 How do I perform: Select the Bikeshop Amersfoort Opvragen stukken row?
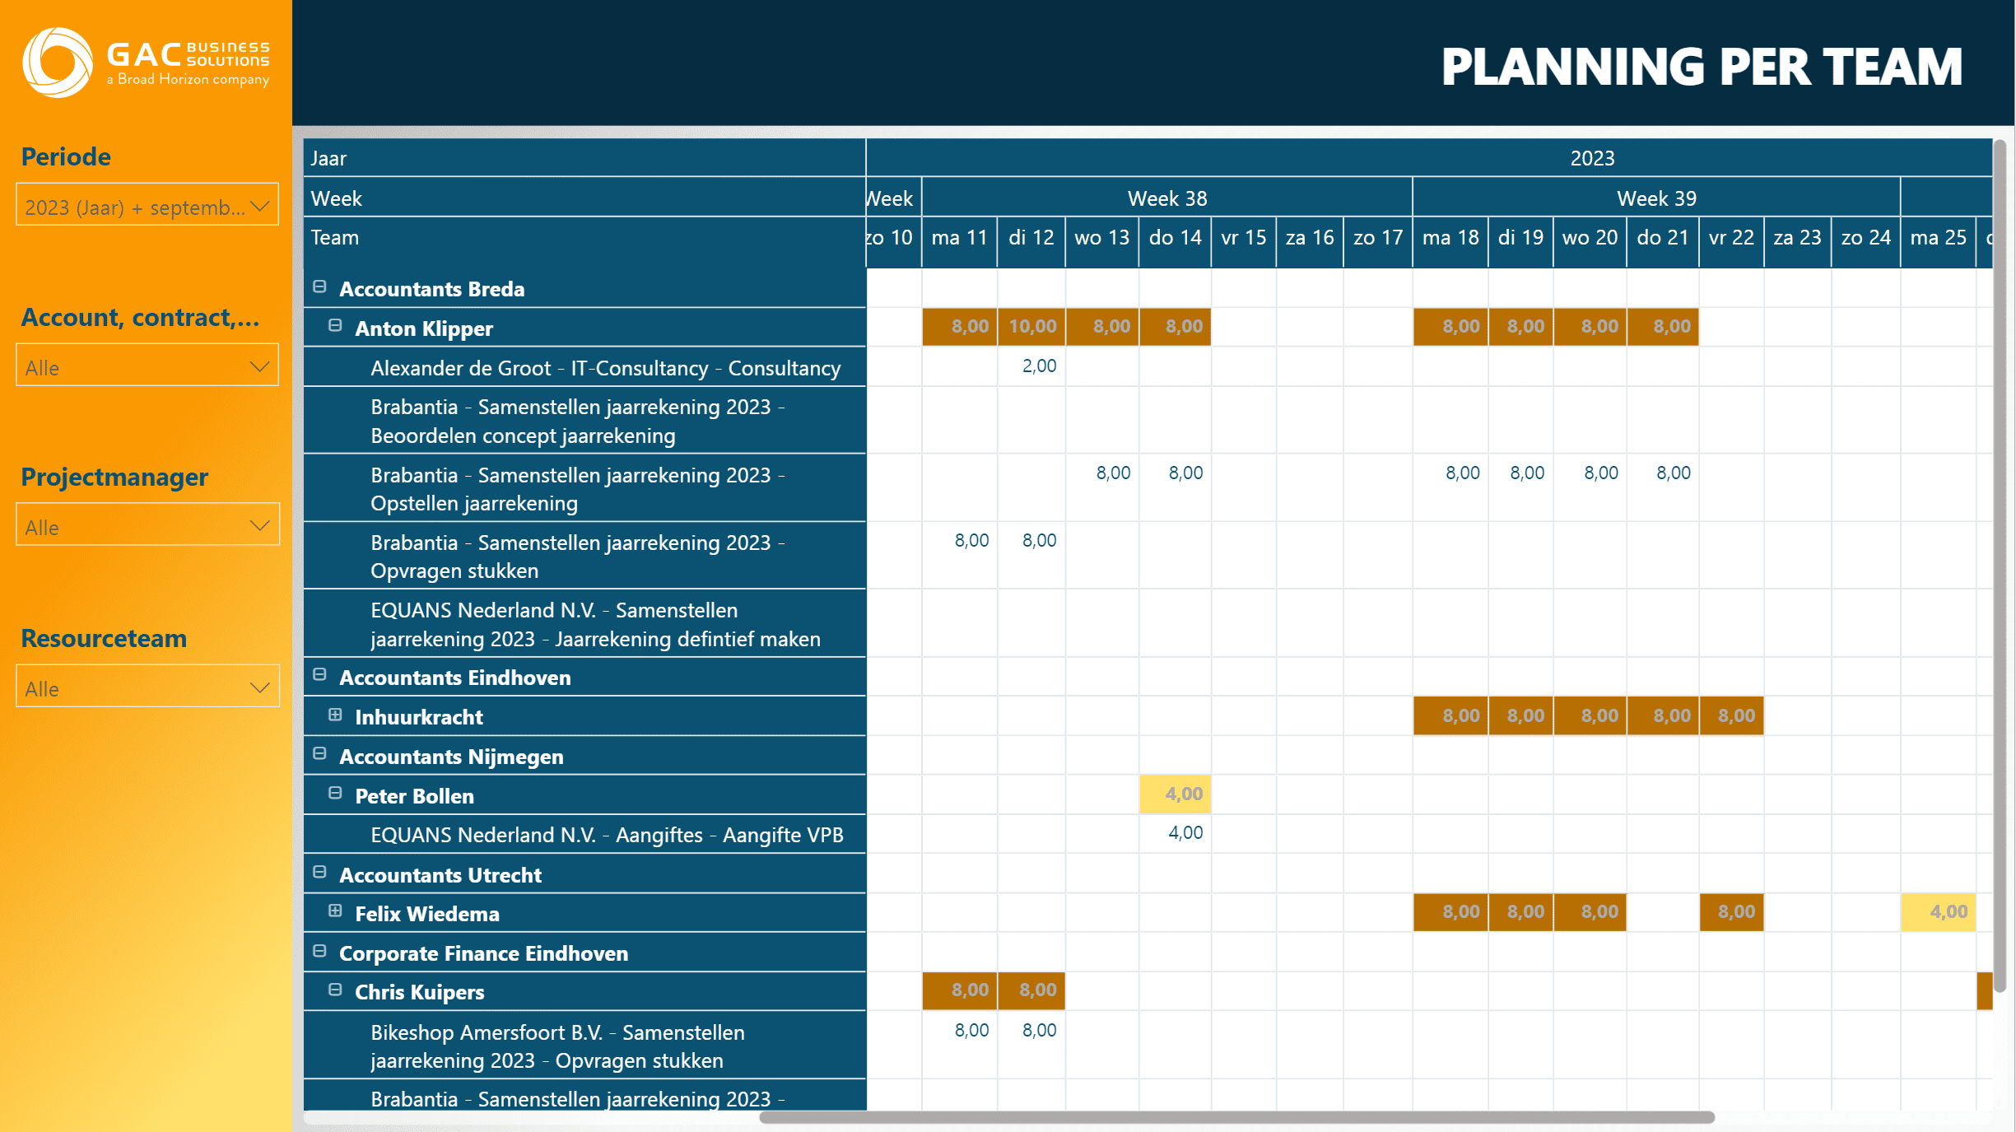click(584, 1046)
